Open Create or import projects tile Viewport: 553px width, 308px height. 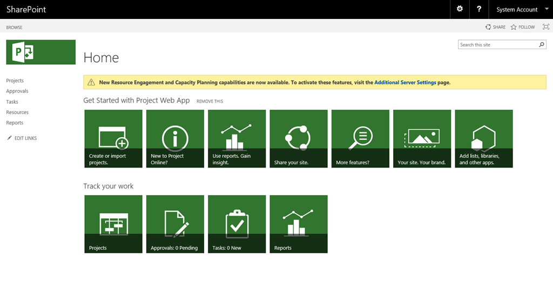point(113,138)
